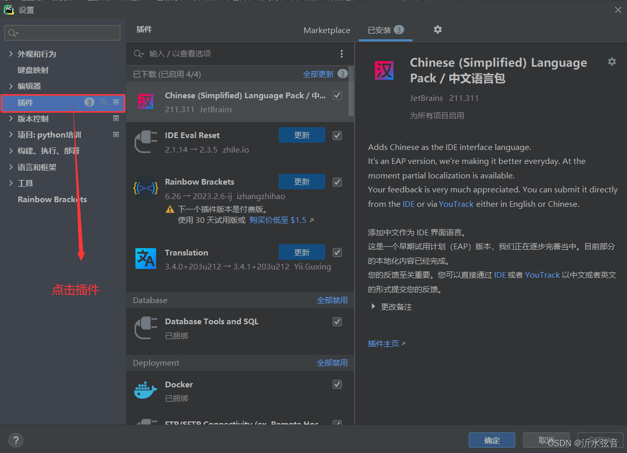Expand the 更改备注 disclosure triangle
627x453 pixels.
[x=373, y=307]
